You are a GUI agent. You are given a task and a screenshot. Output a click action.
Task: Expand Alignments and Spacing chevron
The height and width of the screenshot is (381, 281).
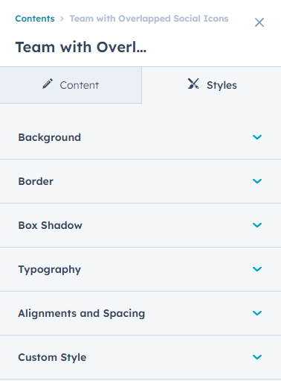coord(257,313)
